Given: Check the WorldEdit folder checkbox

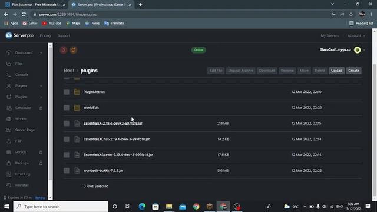Looking at the screenshot, I should (67, 107).
